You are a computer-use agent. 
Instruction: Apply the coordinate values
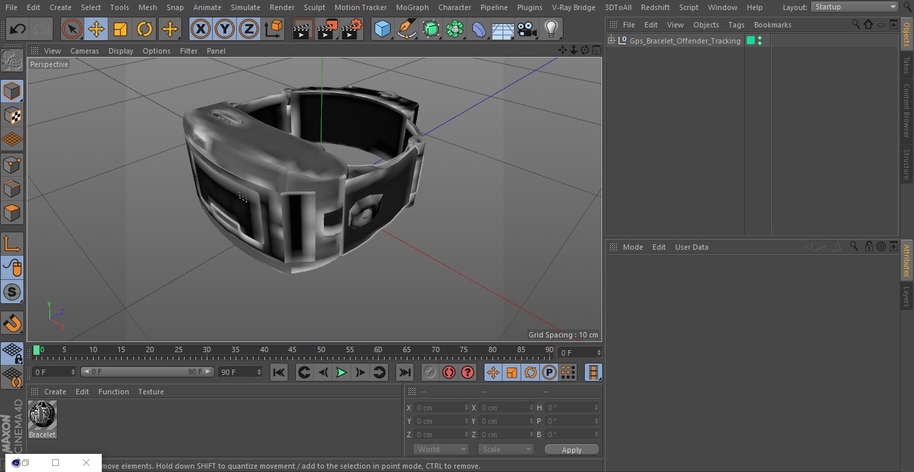571,450
